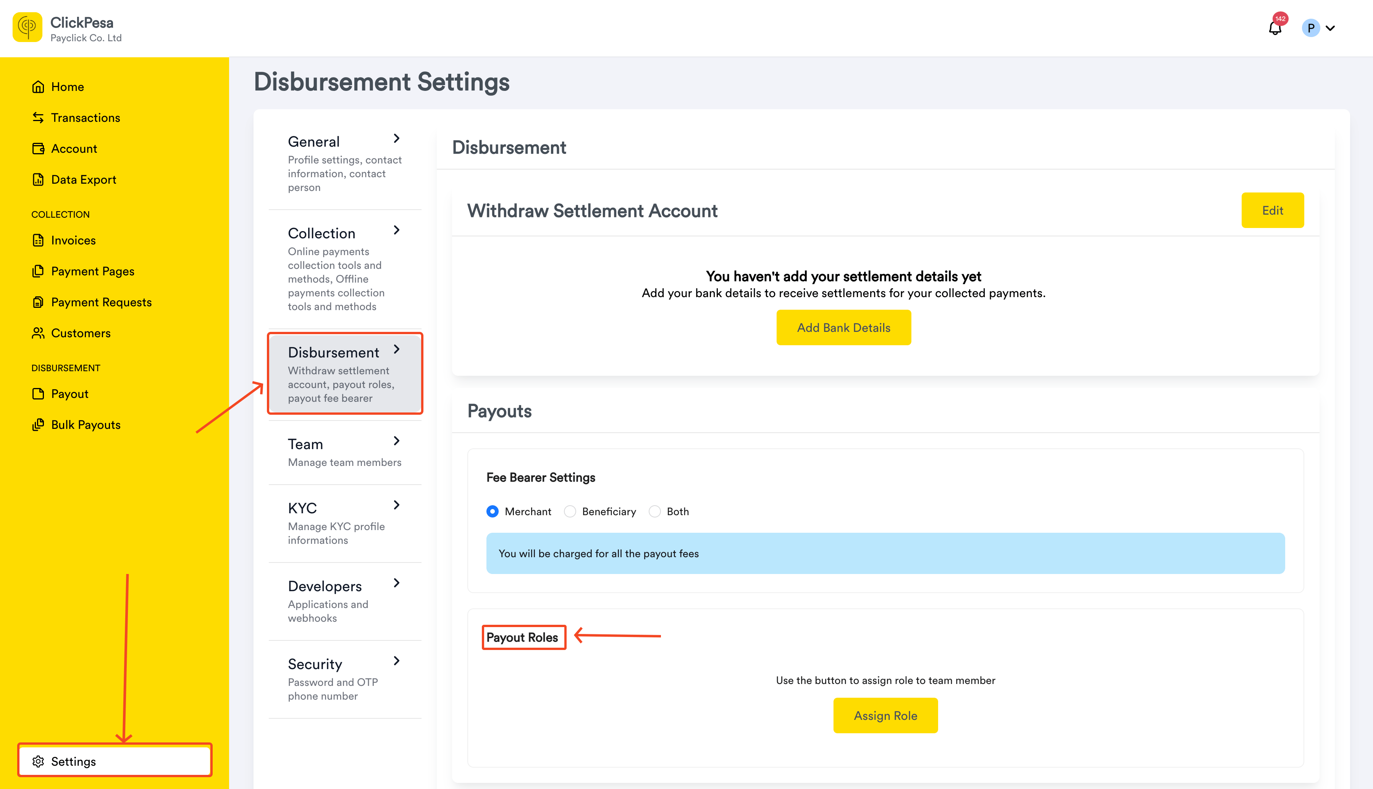
Task: Click the Settings gear icon
Action: 38,762
